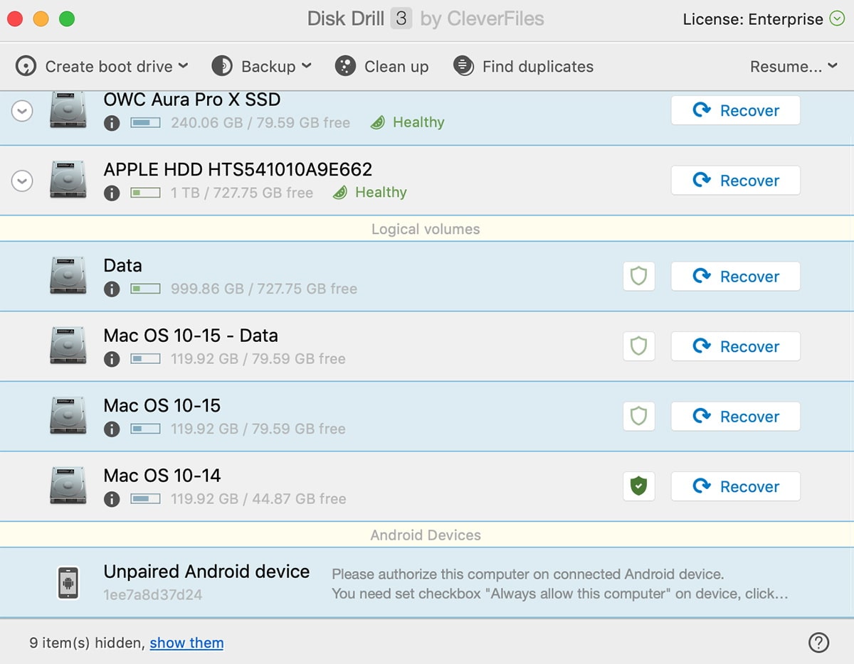The width and height of the screenshot is (854, 664).
Task: Toggle protection shield for Mac OS 10-15
Action: tap(639, 416)
